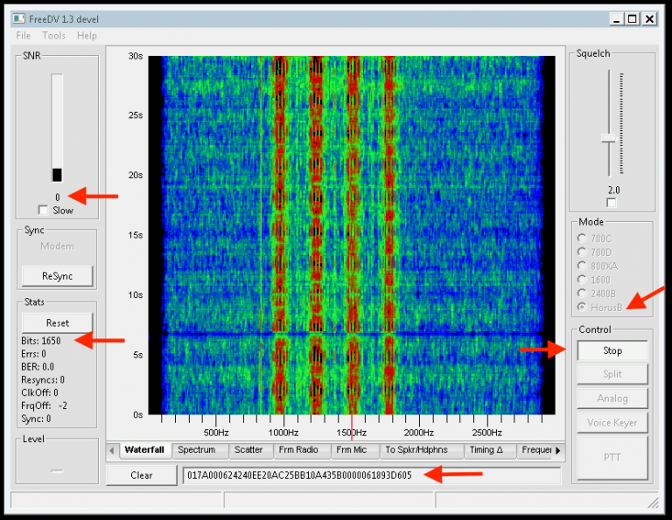Select the 800XA mode radio button
Screen dimensions: 672x520
click(582, 266)
